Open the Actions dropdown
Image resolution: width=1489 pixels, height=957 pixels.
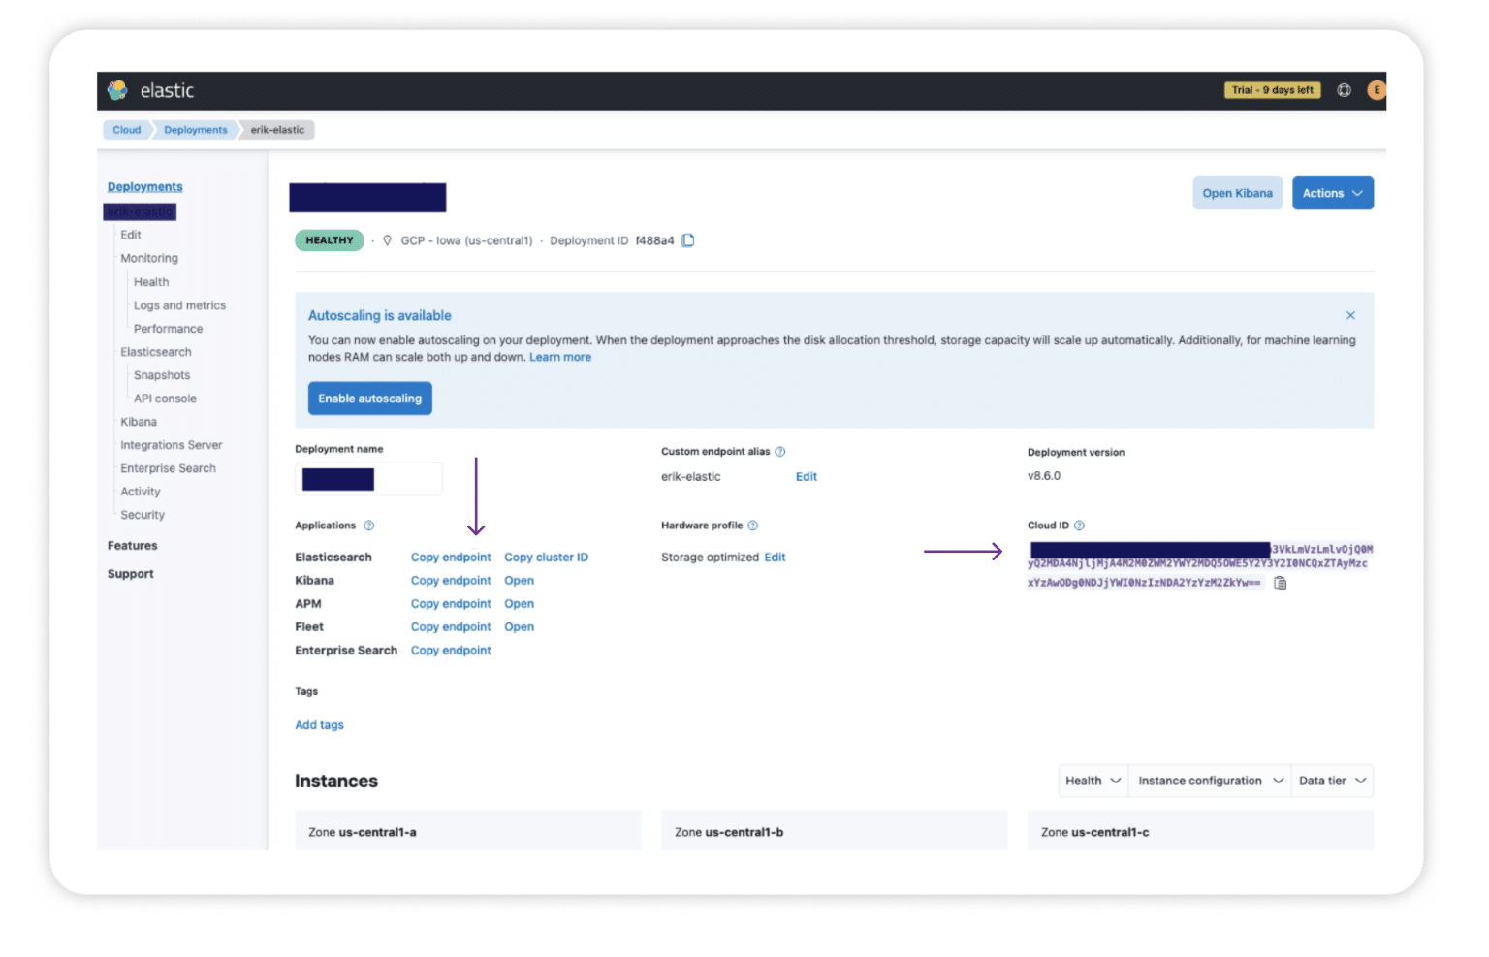point(1332,193)
